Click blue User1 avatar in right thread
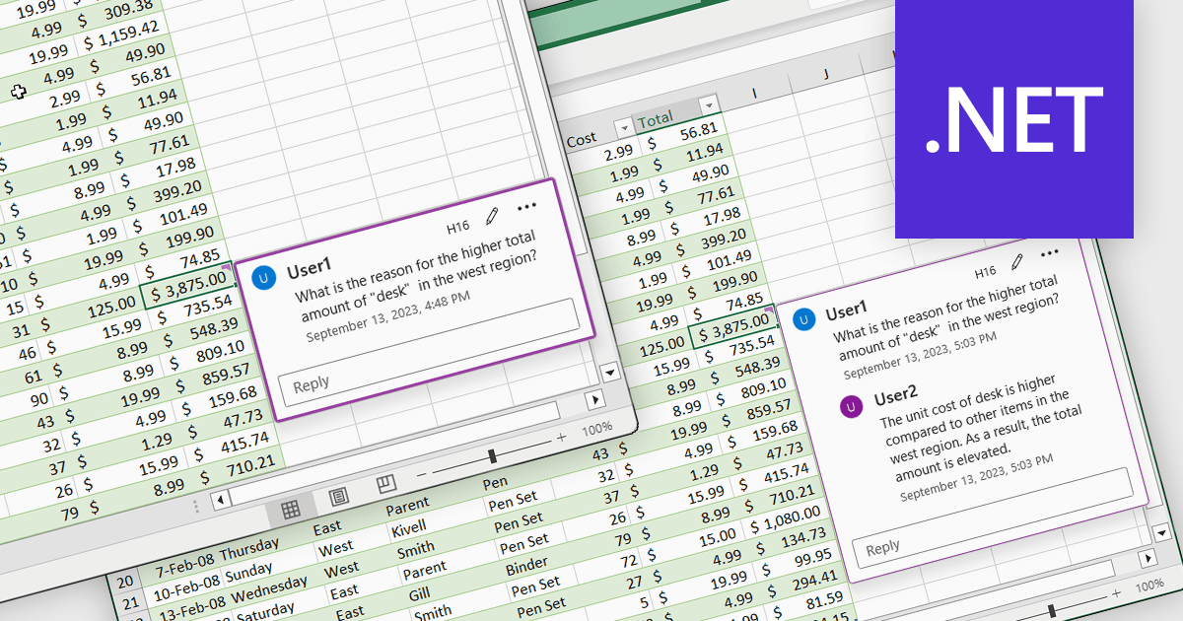This screenshot has height=621, width=1183. [x=805, y=318]
